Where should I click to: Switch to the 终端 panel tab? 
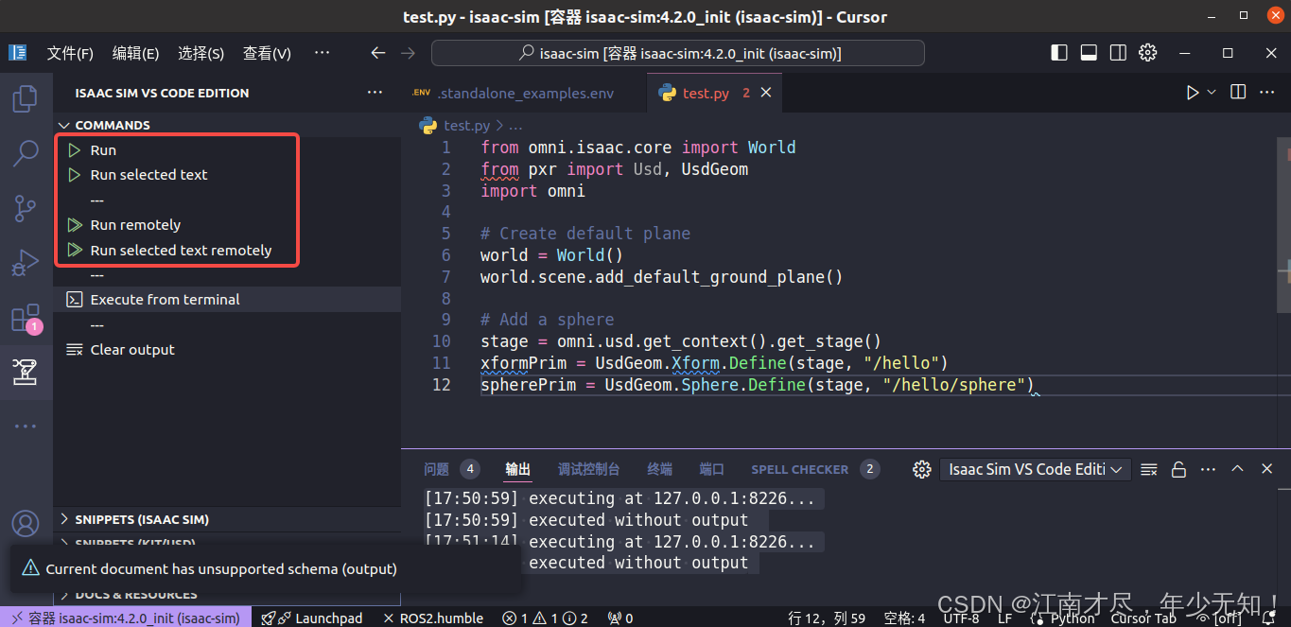click(x=659, y=469)
